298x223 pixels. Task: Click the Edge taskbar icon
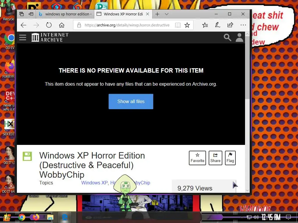(65, 217)
